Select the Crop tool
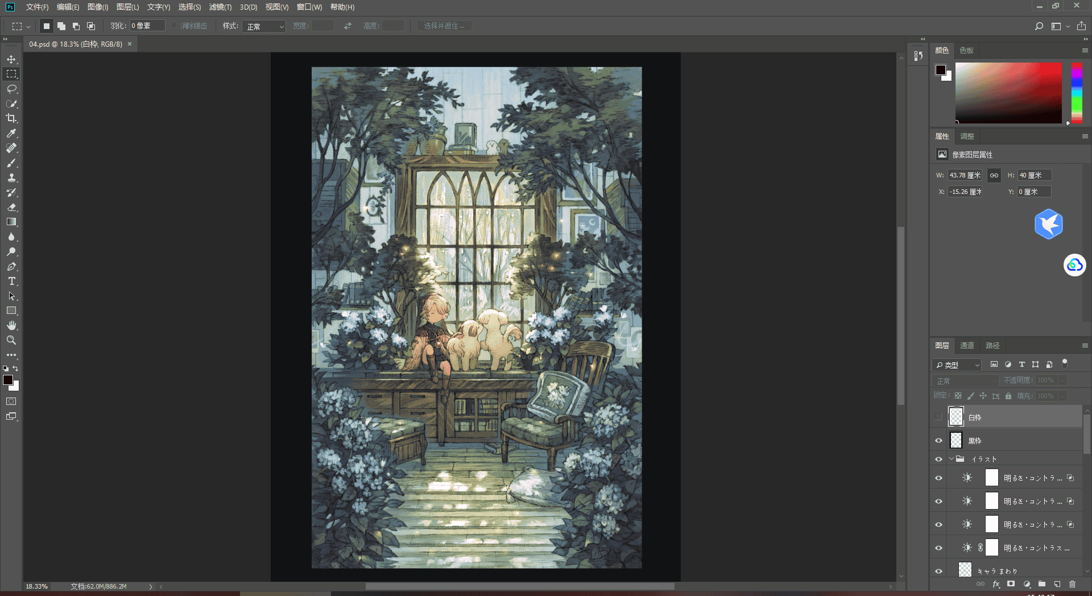This screenshot has width=1092, height=596. (11, 118)
